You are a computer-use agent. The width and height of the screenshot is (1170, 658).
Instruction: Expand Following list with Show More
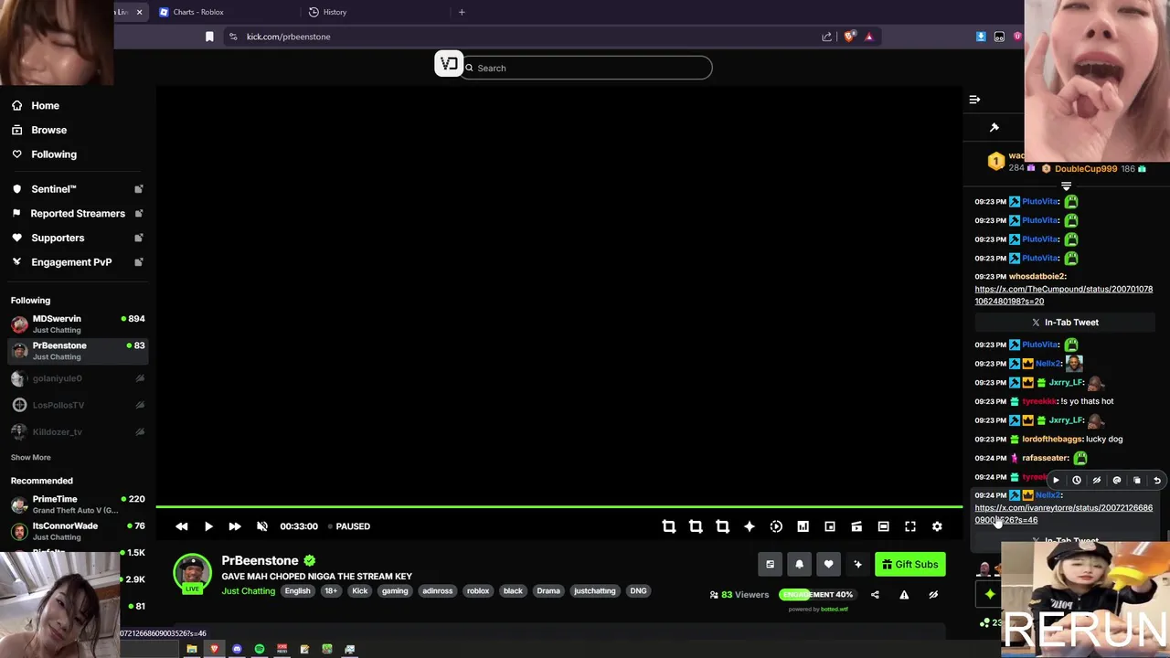[x=30, y=457]
